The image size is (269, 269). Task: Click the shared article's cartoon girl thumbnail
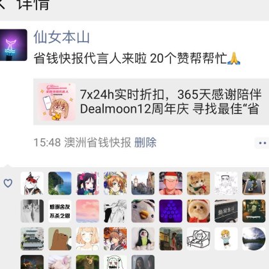[57, 102]
